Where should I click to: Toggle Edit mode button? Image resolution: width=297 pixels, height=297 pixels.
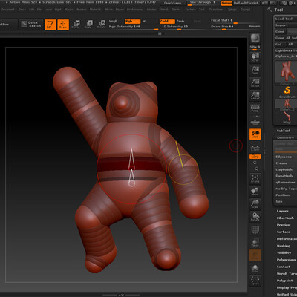tap(50, 25)
